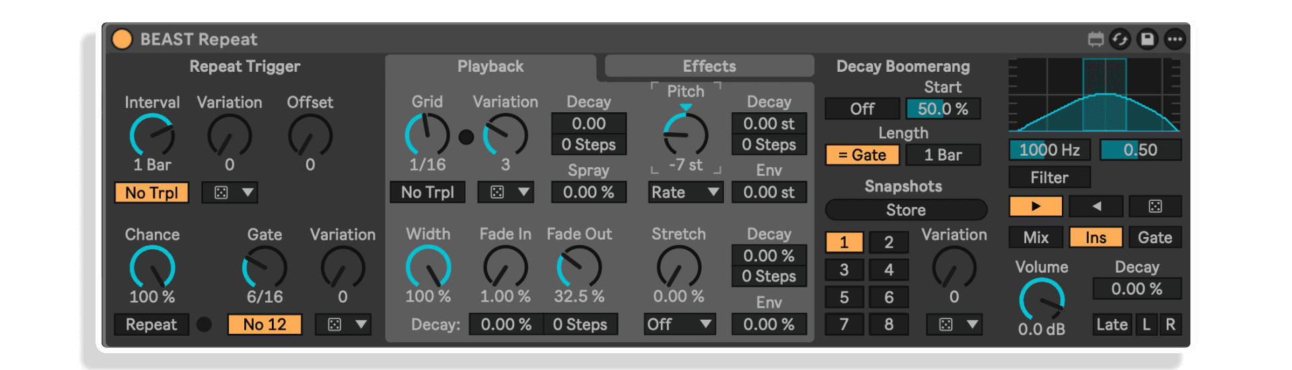Click the show/hide view icon in title bar
1292x370 pixels.
click(x=1096, y=39)
